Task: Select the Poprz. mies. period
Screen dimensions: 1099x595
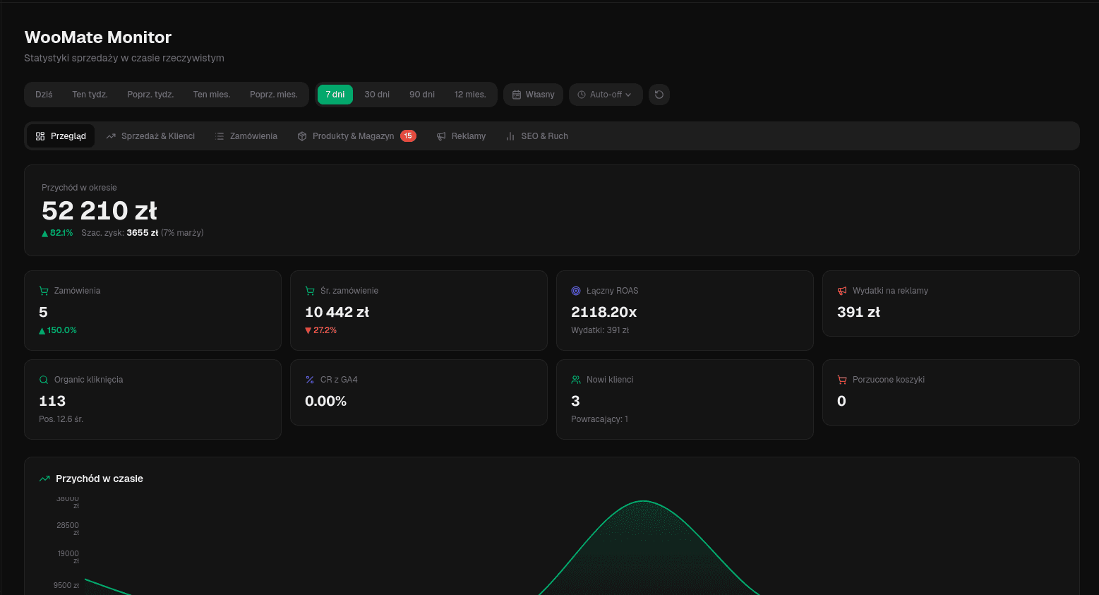Action: click(274, 95)
